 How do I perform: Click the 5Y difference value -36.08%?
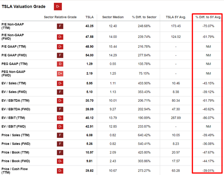pos(208,144)
